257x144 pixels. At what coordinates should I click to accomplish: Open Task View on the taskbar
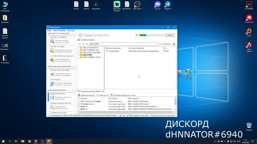coord(16,141)
